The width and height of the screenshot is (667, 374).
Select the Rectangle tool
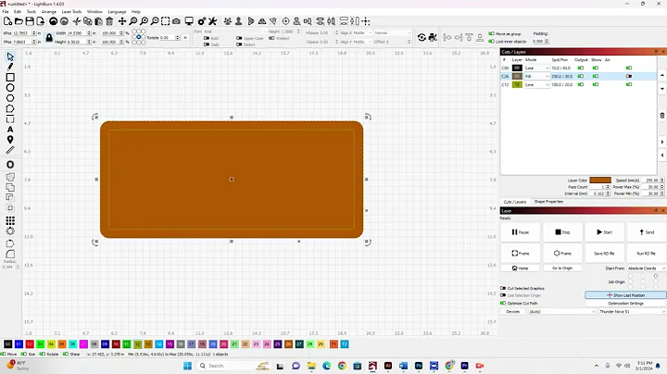(x=10, y=78)
